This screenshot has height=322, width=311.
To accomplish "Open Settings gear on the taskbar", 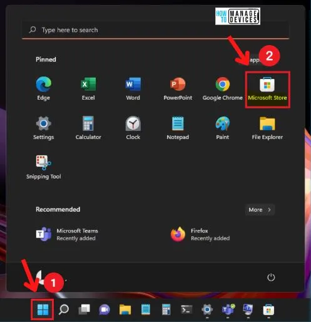I will (x=207, y=309).
